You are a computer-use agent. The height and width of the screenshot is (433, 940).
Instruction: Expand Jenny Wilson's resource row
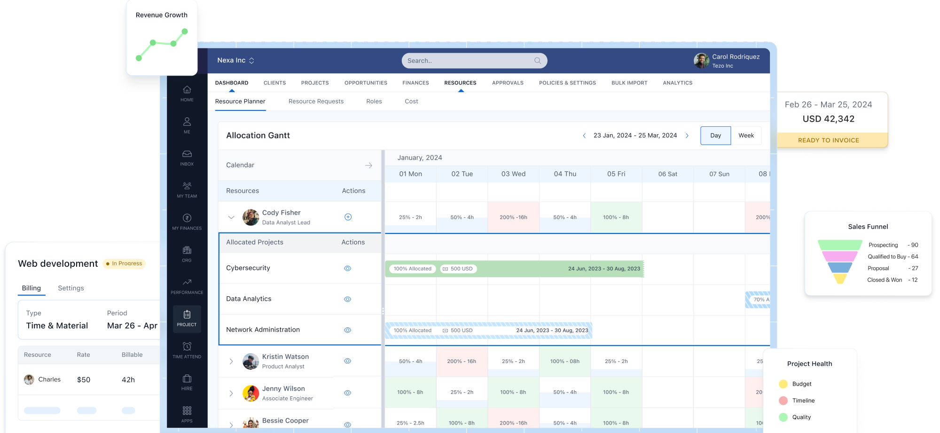coord(231,393)
